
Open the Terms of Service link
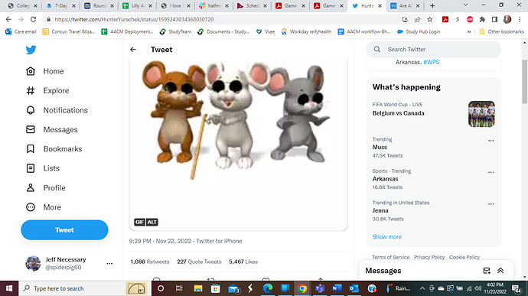pyautogui.click(x=390, y=257)
